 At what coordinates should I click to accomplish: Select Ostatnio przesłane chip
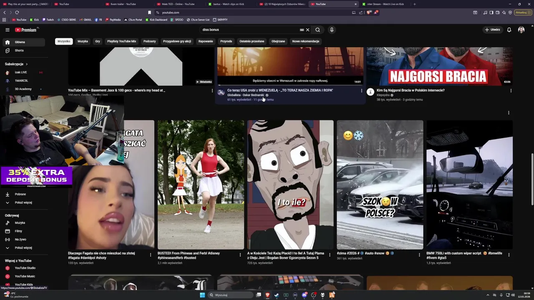(x=252, y=41)
